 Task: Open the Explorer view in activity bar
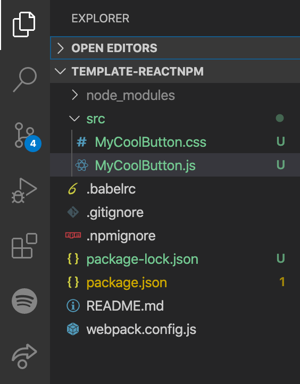pyautogui.click(x=24, y=24)
